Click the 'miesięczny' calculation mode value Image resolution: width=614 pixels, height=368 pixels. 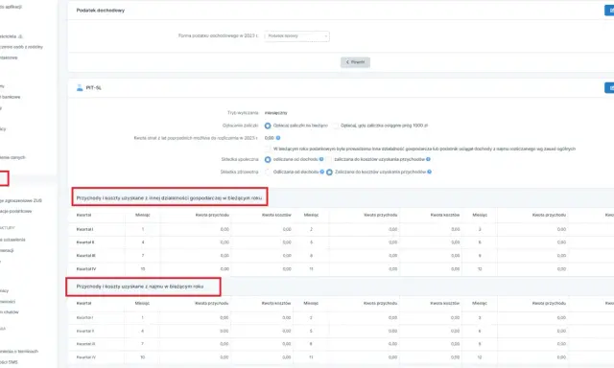275,113
